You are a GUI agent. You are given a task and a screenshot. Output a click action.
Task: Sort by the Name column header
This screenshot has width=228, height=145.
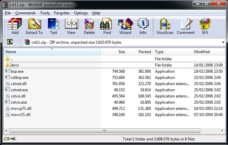(x=52, y=51)
